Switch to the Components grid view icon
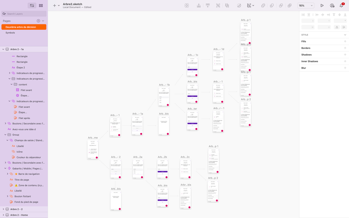349x218 pixels. (x=41, y=5)
